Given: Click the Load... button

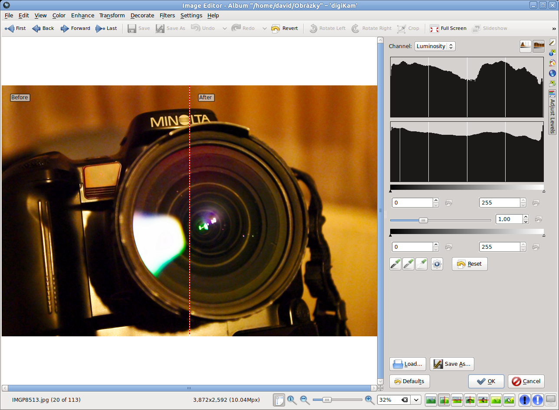Looking at the screenshot, I should [408, 364].
